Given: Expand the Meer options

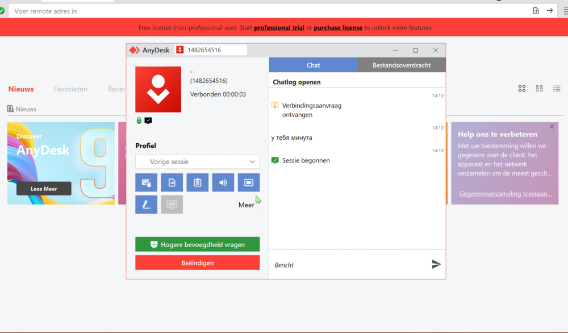Looking at the screenshot, I should (247, 205).
